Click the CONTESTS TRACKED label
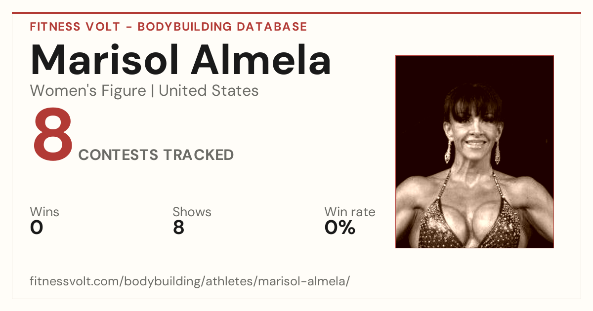Screen dimensions: 593x311 (x=156, y=155)
